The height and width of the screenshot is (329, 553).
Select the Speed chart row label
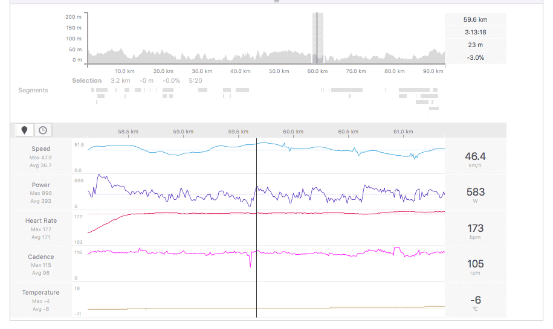(41, 149)
